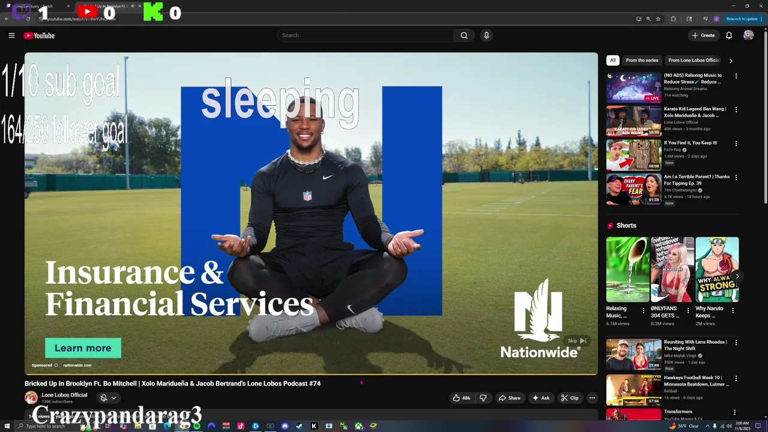Viewport: 768px width, 432px height.
Task: Open the Windows Start menu
Action: 6,426
